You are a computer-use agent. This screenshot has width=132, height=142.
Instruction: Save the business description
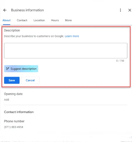(x=12, y=80)
